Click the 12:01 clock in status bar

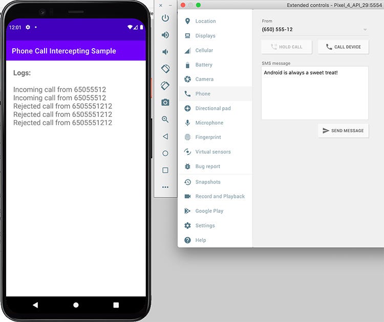click(x=15, y=28)
